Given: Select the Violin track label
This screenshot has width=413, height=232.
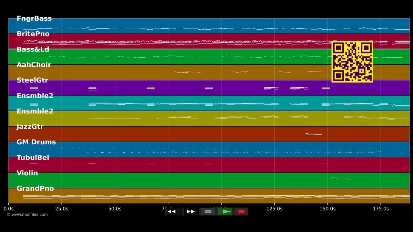Looking at the screenshot, I should point(27,173).
